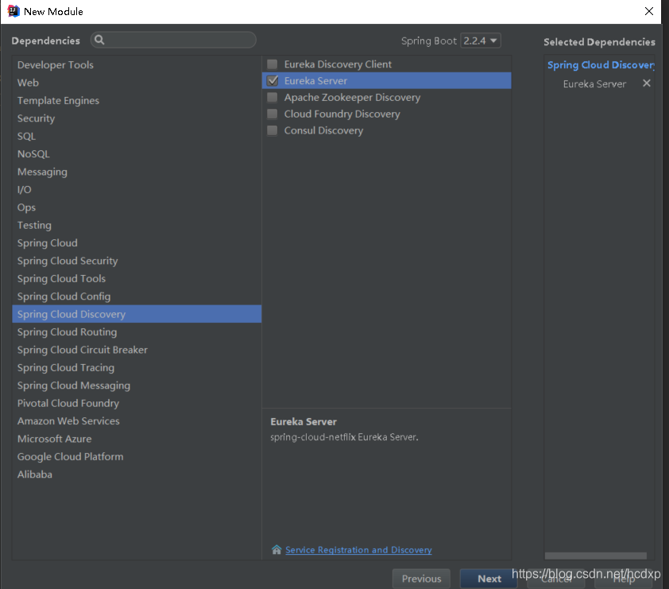
Task: Select Spring Cloud Messaging category
Action: click(x=137, y=386)
